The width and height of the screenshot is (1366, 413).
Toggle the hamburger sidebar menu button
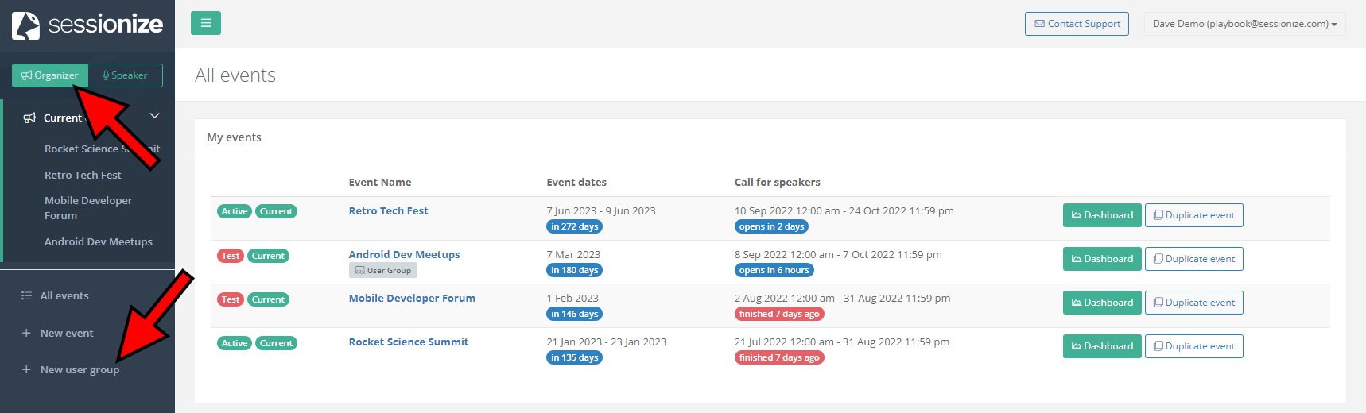tap(206, 23)
